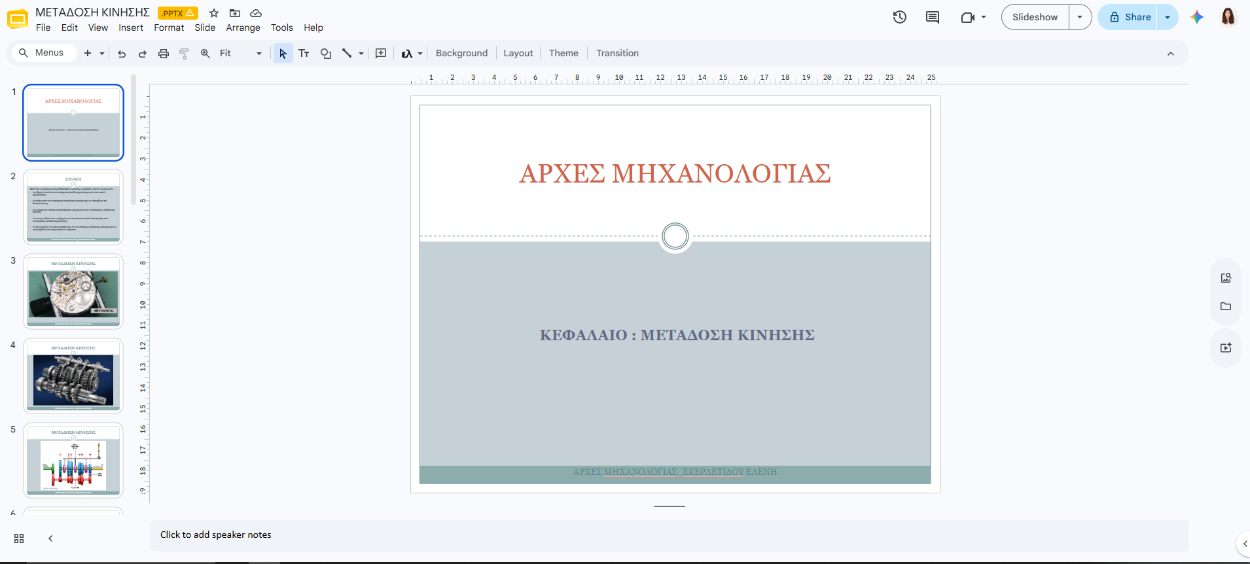This screenshot has width=1250, height=564.
Task: Open the Help menu
Action: click(x=313, y=27)
